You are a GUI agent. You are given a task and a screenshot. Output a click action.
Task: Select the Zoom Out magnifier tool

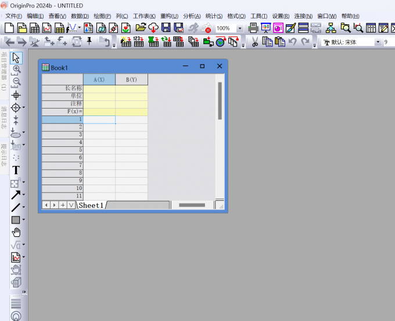pos(16,82)
